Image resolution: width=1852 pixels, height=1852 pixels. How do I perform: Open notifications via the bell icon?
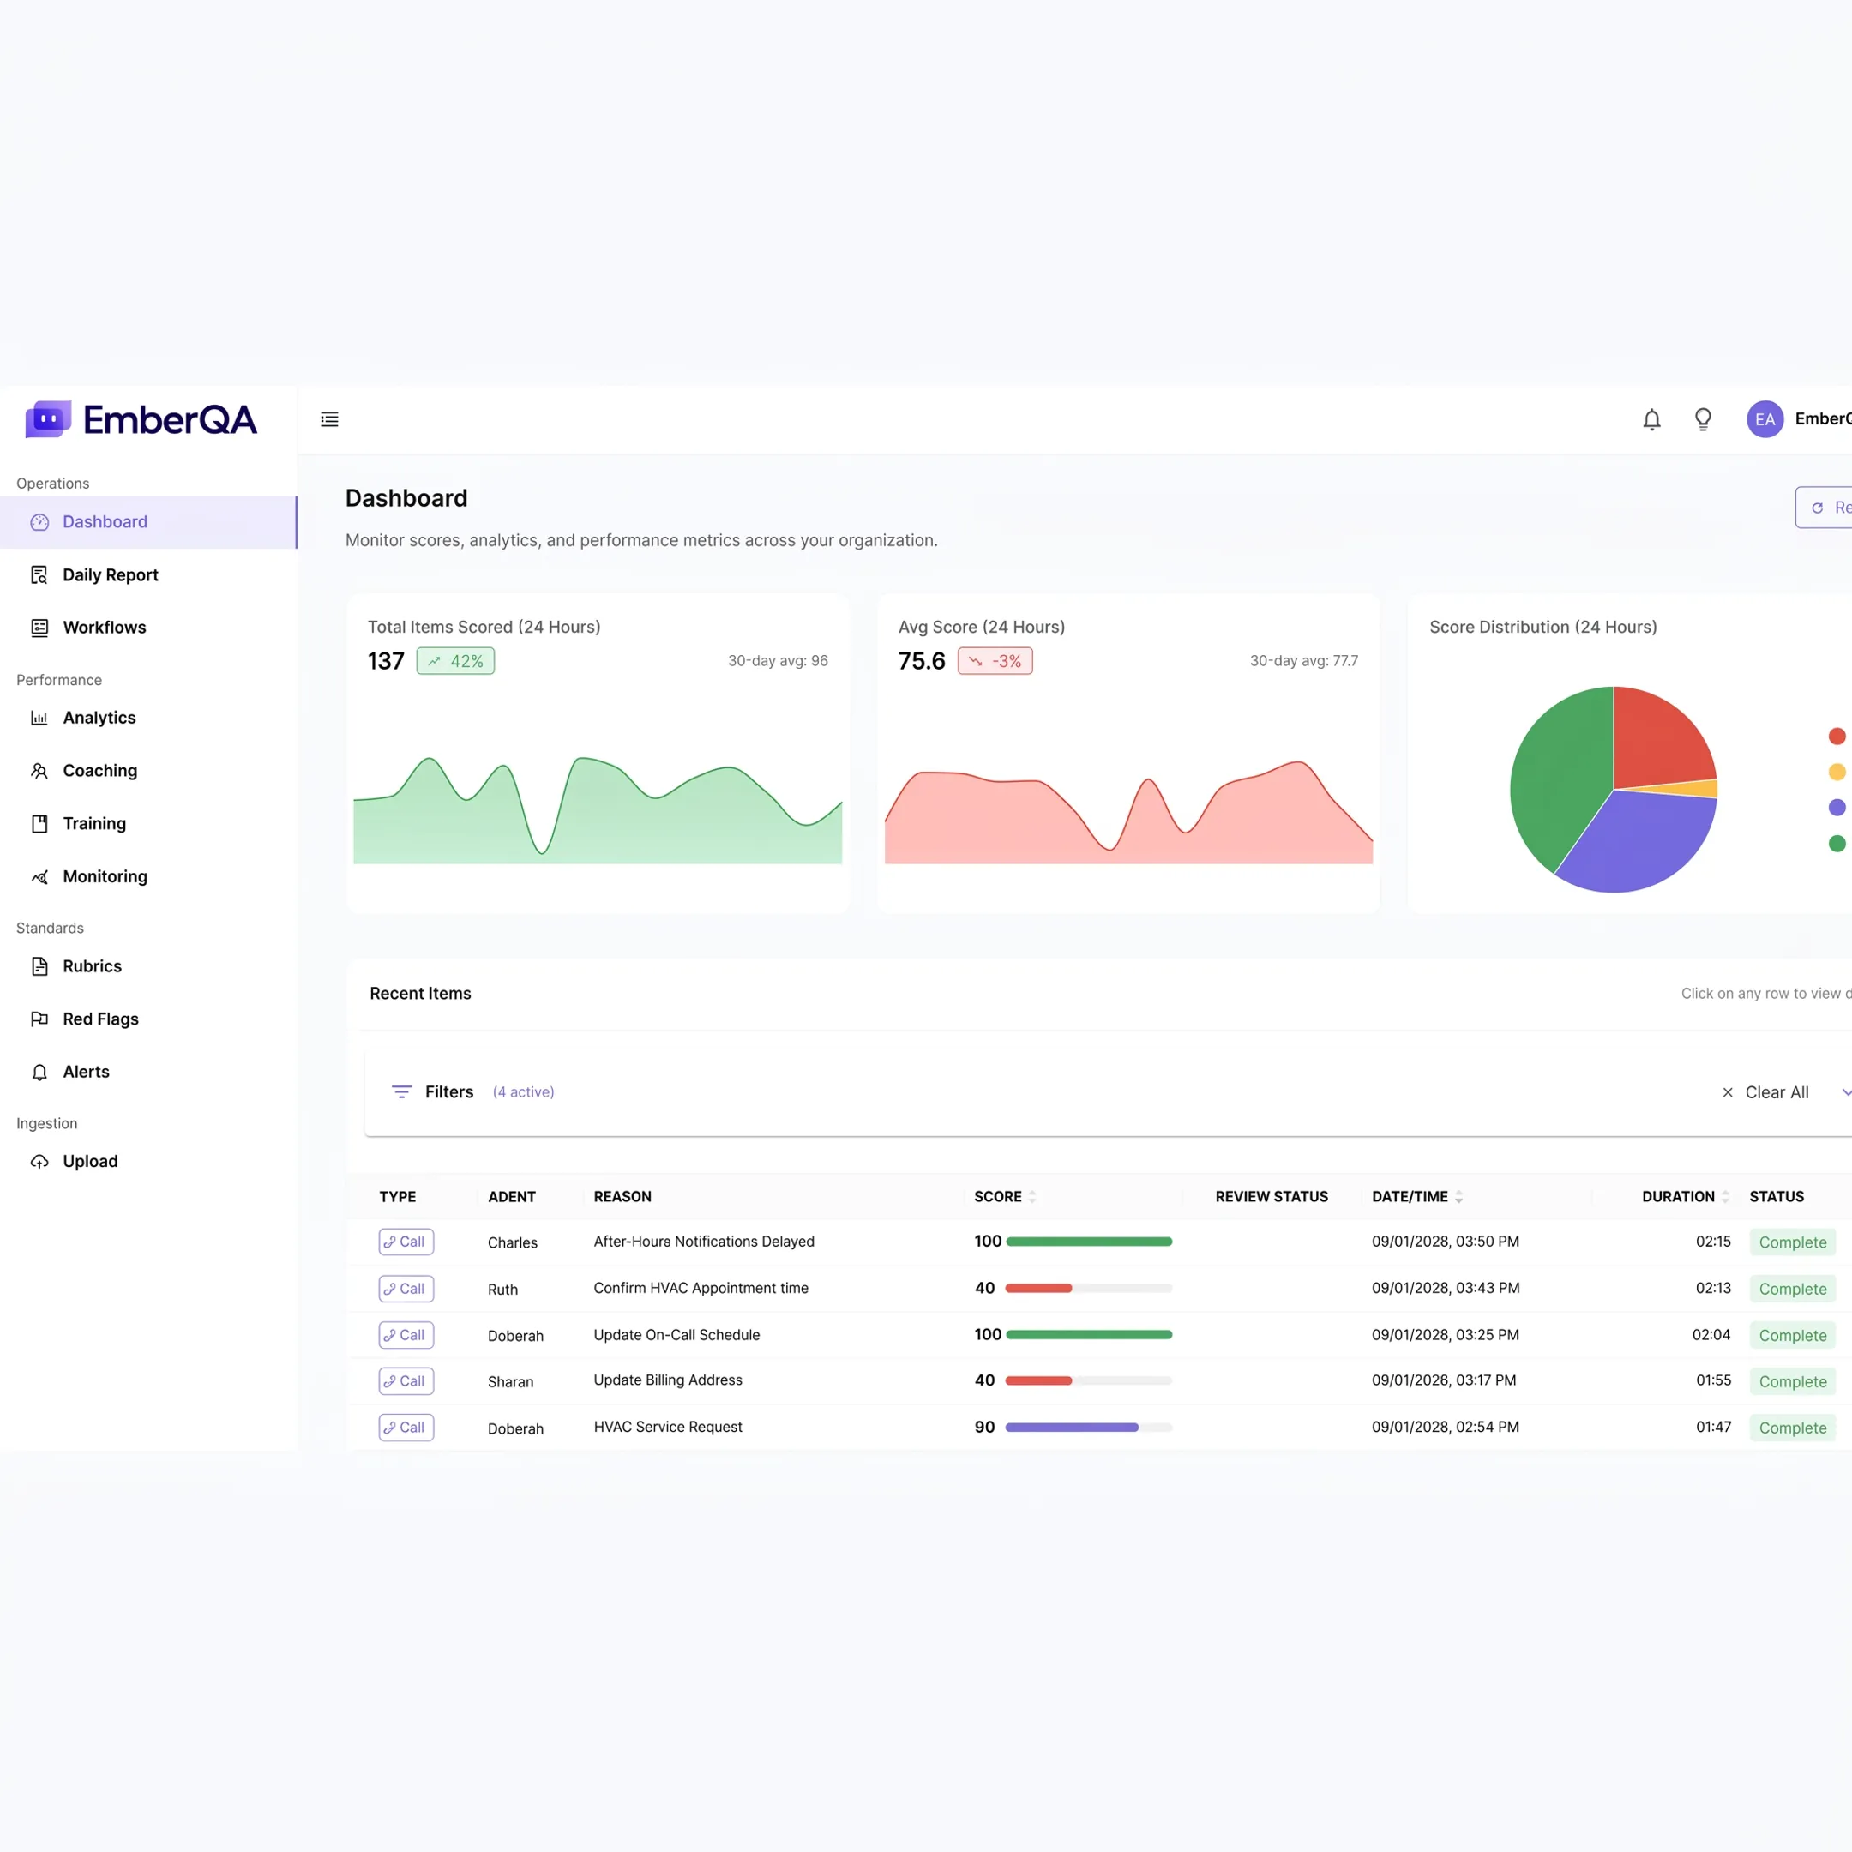pyautogui.click(x=1651, y=419)
